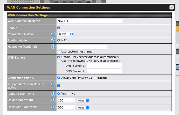Uncheck the Enable checkbox
This screenshot has width=179, height=115.
(x=59, y=28)
